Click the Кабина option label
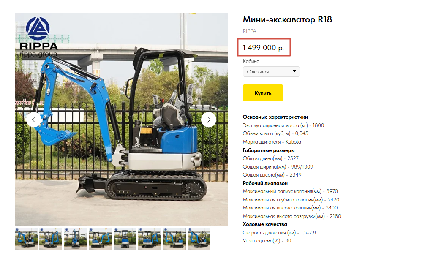This screenshot has width=425, height=253. tap(251, 61)
